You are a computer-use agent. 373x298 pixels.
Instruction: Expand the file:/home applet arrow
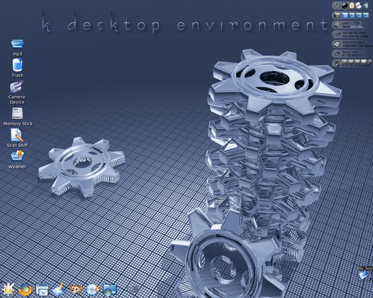point(371,279)
